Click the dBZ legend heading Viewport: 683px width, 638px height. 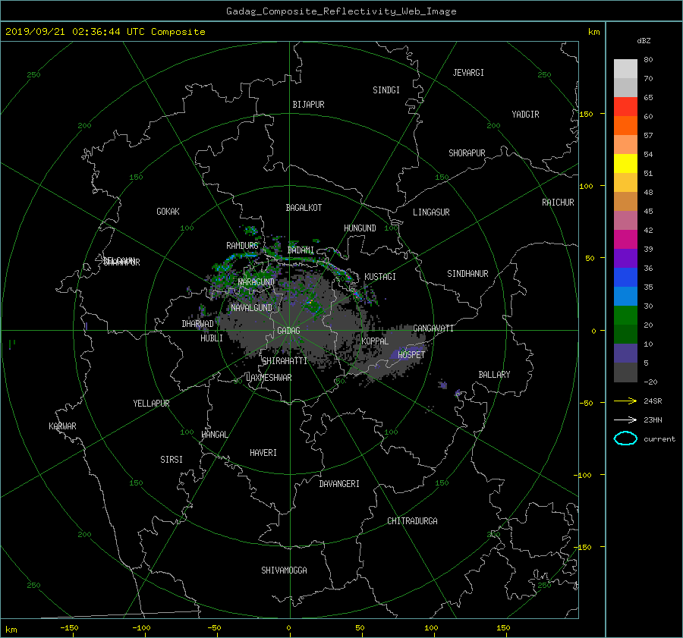tap(644, 41)
